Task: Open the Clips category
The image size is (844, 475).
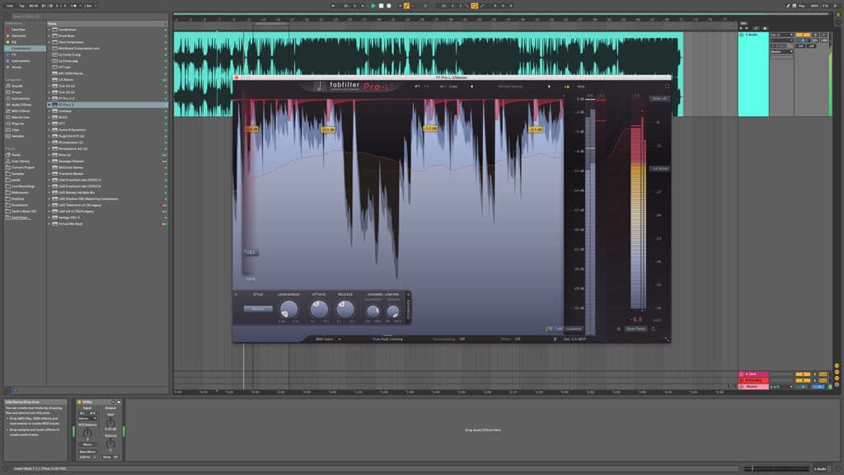Action: [x=16, y=129]
